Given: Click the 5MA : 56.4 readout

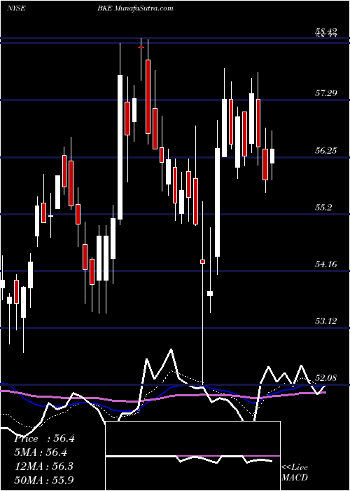Looking at the screenshot, I should point(41,452).
